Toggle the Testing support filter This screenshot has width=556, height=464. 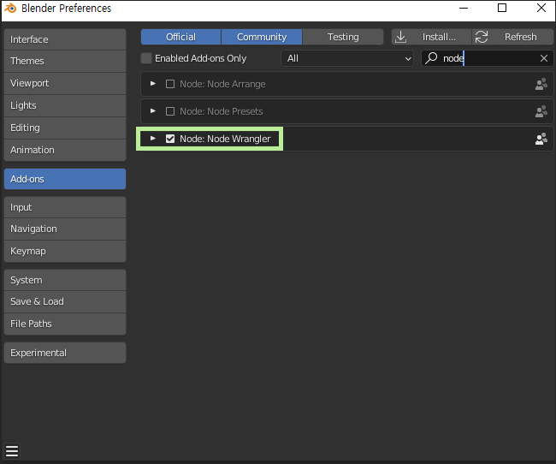click(x=343, y=37)
